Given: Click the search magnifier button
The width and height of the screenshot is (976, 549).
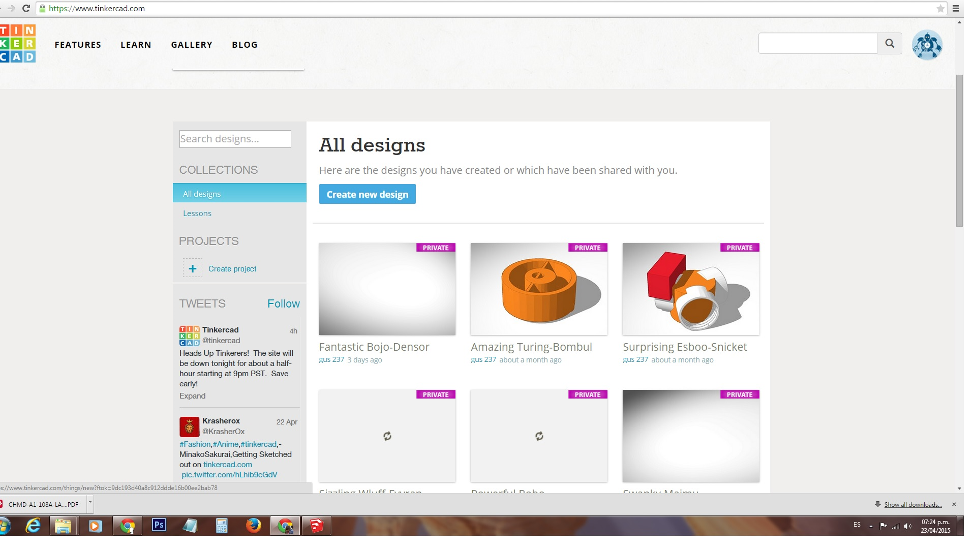Looking at the screenshot, I should (890, 43).
